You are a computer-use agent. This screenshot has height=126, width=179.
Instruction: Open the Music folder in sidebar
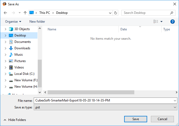pos(18,55)
